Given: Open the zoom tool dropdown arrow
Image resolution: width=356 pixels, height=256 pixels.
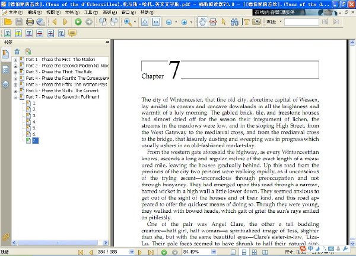Looking at the screenshot, I should click(x=135, y=22).
